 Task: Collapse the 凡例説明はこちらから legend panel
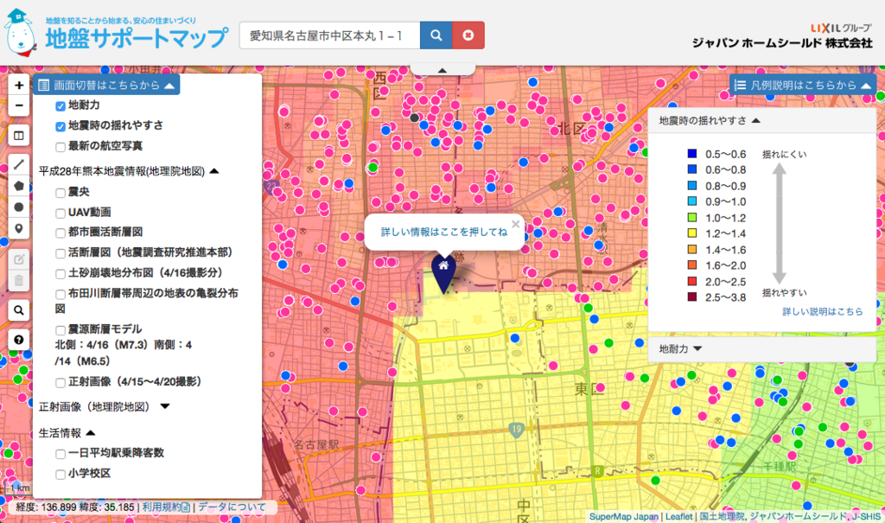(x=802, y=86)
